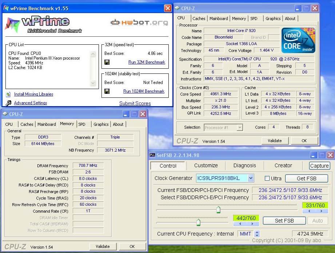Switch to Caches tab in top CPU-Z window
The width and height of the screenshot is (335, 253).
pos(199,19)
